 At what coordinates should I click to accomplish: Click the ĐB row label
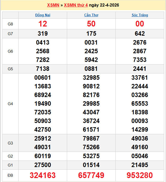[10, 175]
